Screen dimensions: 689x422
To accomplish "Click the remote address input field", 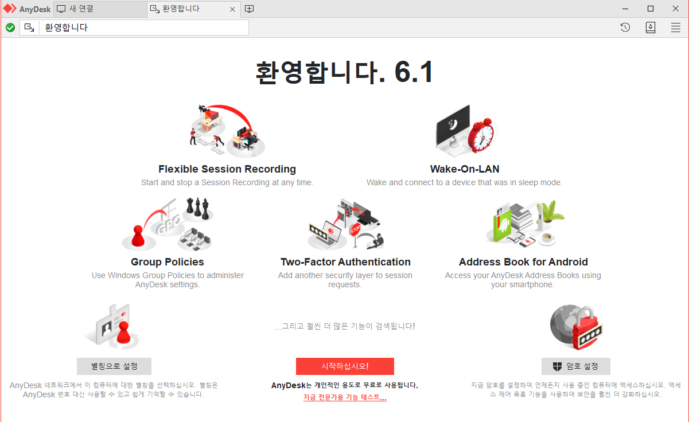I will click(x=134, y=28).
